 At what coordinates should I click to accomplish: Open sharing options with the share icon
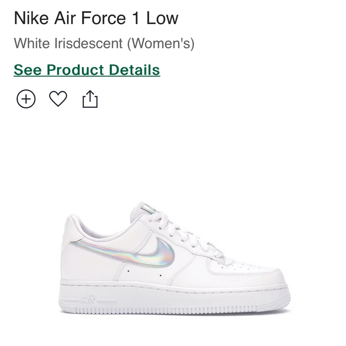[x=91, y=99]
